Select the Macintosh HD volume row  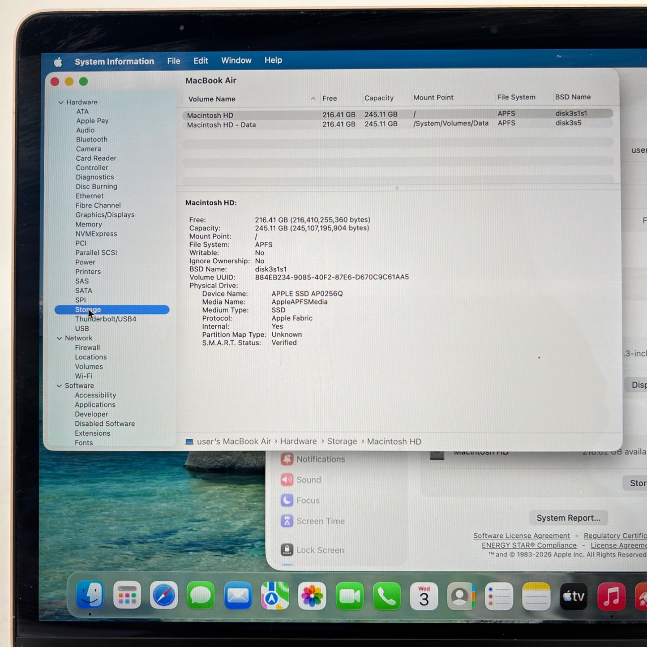(398, 114)
